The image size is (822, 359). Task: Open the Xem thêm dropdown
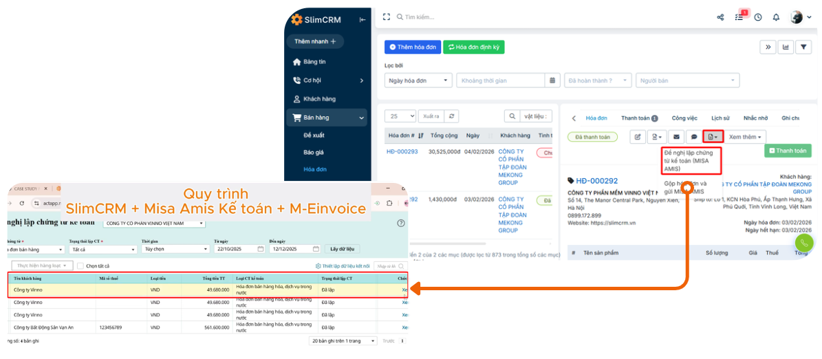(x=746, y=137)
